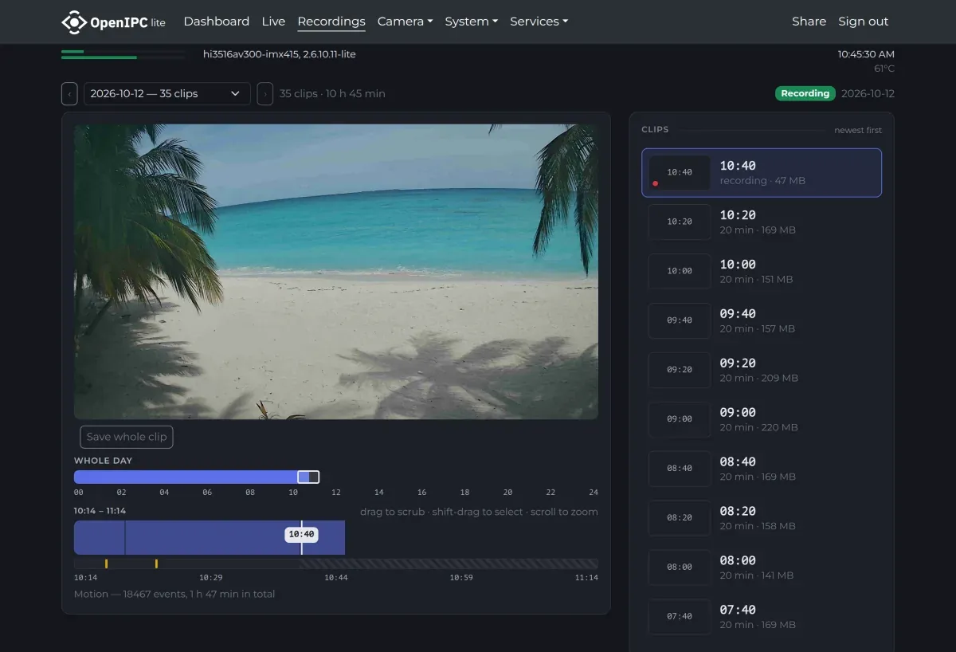Go to previous day with left arrow
956x652 pixels.
69,93
